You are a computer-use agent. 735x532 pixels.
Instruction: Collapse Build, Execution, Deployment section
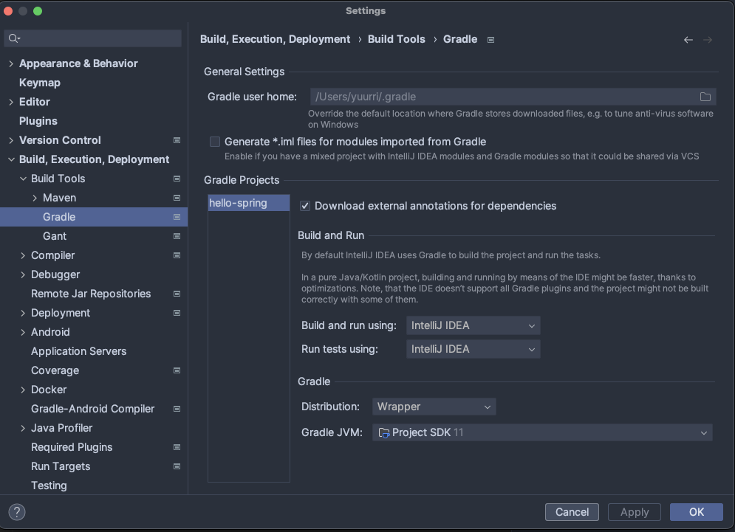[11, 159]
